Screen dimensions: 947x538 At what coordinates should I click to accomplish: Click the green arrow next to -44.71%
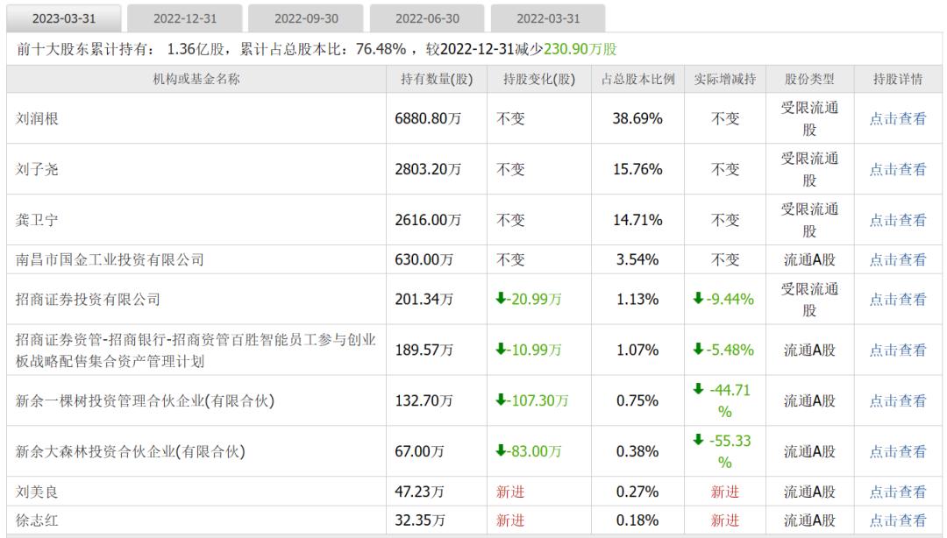click(x=699, y=389)
